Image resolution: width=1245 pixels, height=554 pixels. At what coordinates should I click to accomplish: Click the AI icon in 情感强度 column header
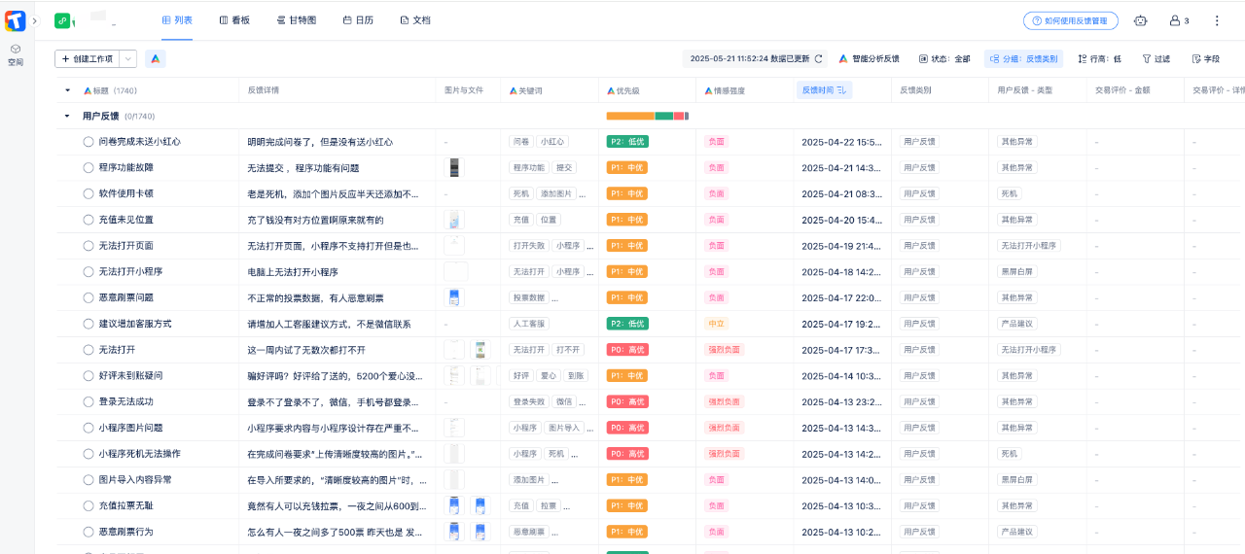click(x=708, y=90)
